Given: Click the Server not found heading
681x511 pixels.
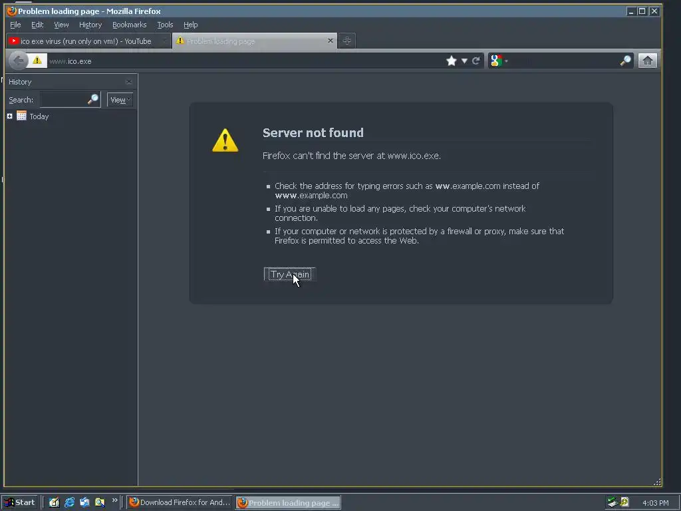Looking at the screenshot, I should [x=313, y=132].
